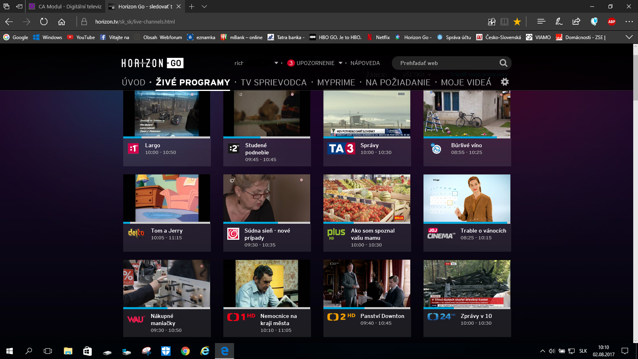Show more favorites bar items chevron
638x359 pixels.
click(x=629, y=37)
